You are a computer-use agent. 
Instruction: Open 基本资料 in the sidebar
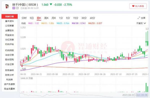click(9, 21)
